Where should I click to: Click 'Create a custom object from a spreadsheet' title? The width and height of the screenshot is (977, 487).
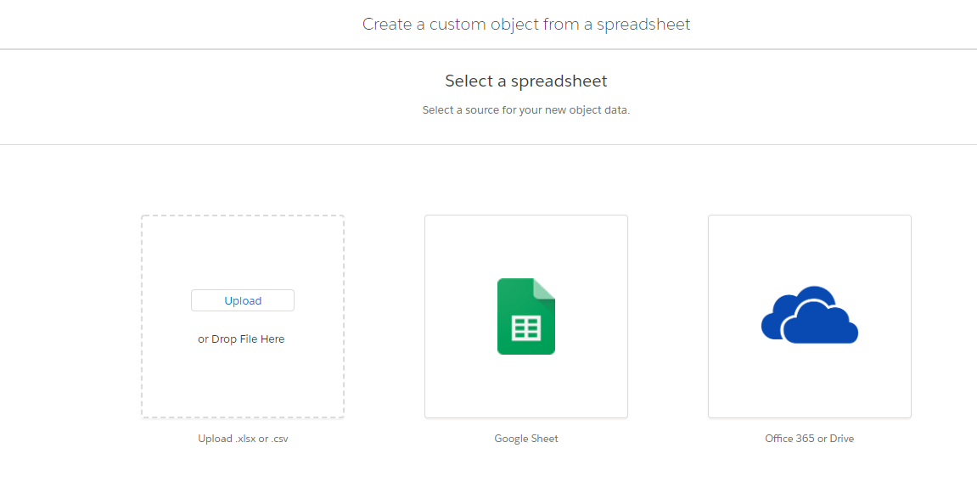click(x=526, y=25)
